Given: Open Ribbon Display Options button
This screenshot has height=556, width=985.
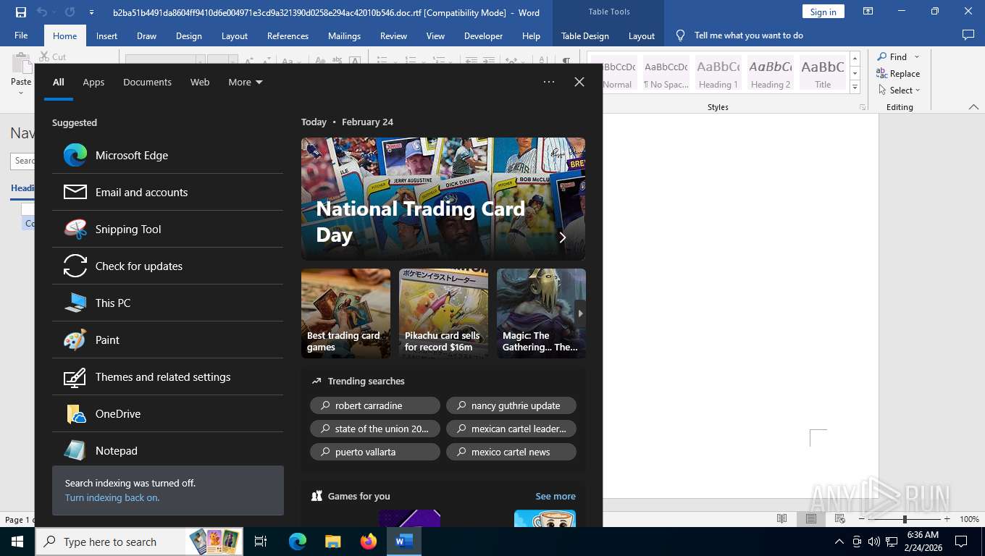Looking at the screenshot, I should [868, 12].
